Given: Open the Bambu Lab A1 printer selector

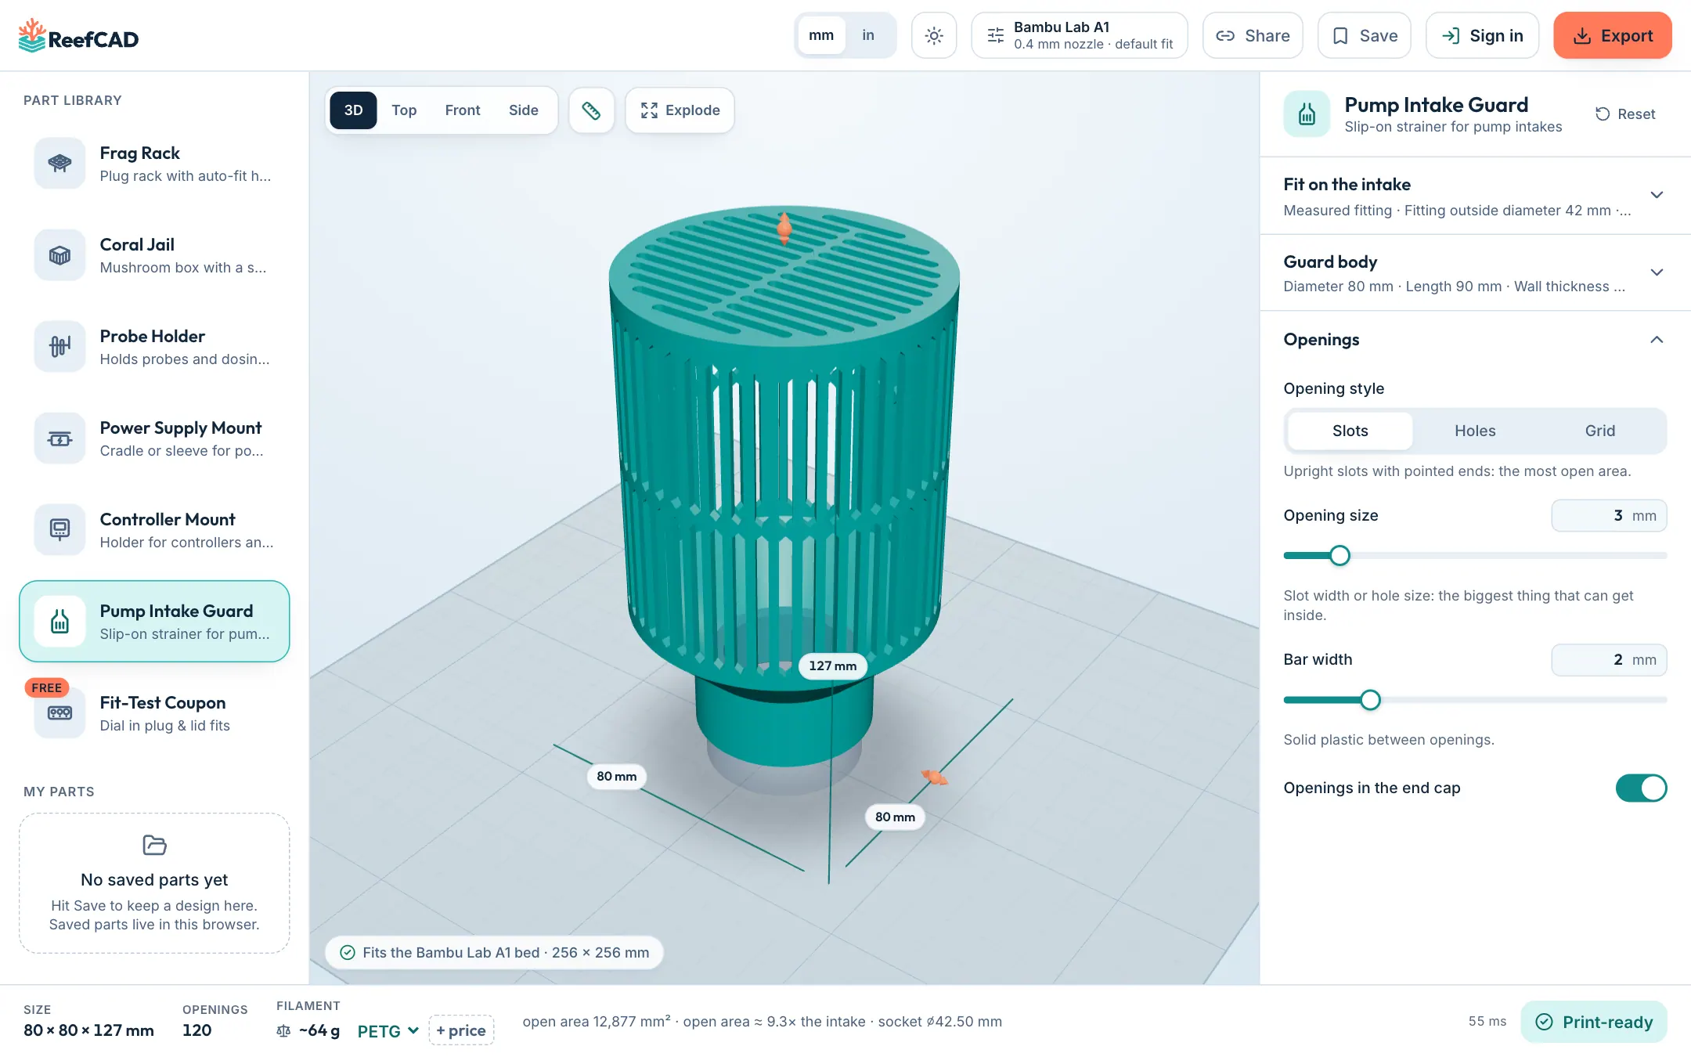Looking at the screenshot, I should point(1080,35).
